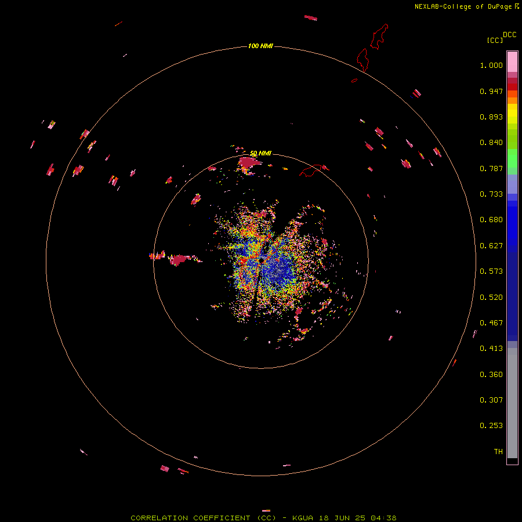Click the bright green color bar segment
The image size is (522, 522).
512,158
